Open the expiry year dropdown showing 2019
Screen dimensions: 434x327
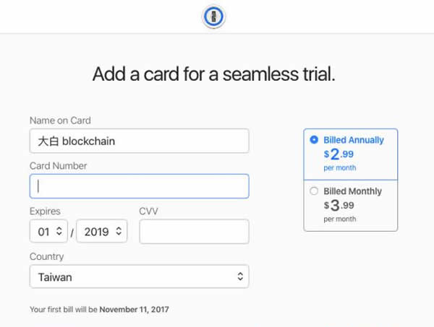(102, 232)
